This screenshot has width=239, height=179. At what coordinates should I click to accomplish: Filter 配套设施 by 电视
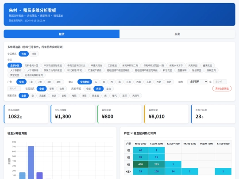tap(74, 95)
